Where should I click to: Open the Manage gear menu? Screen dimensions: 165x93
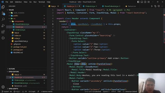3,87
